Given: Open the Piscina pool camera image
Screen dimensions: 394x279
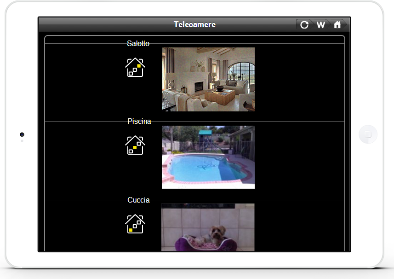Looking at the screenshot, I should [x=208, y=157].
